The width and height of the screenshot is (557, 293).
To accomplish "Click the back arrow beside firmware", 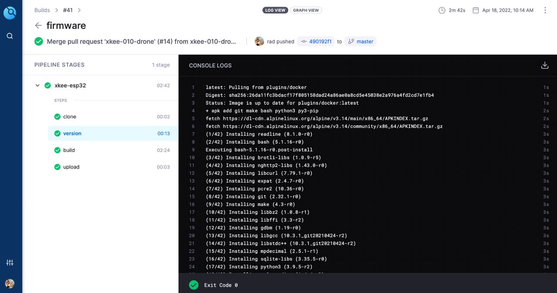I will 38,26.
